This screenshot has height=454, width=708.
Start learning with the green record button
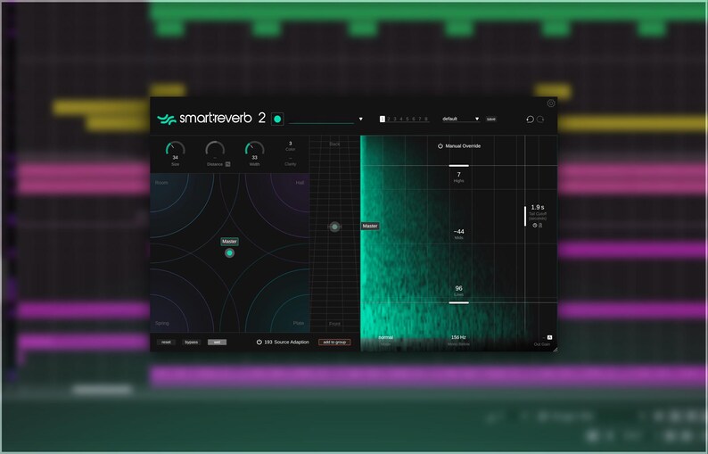click(x=277, y=119)
